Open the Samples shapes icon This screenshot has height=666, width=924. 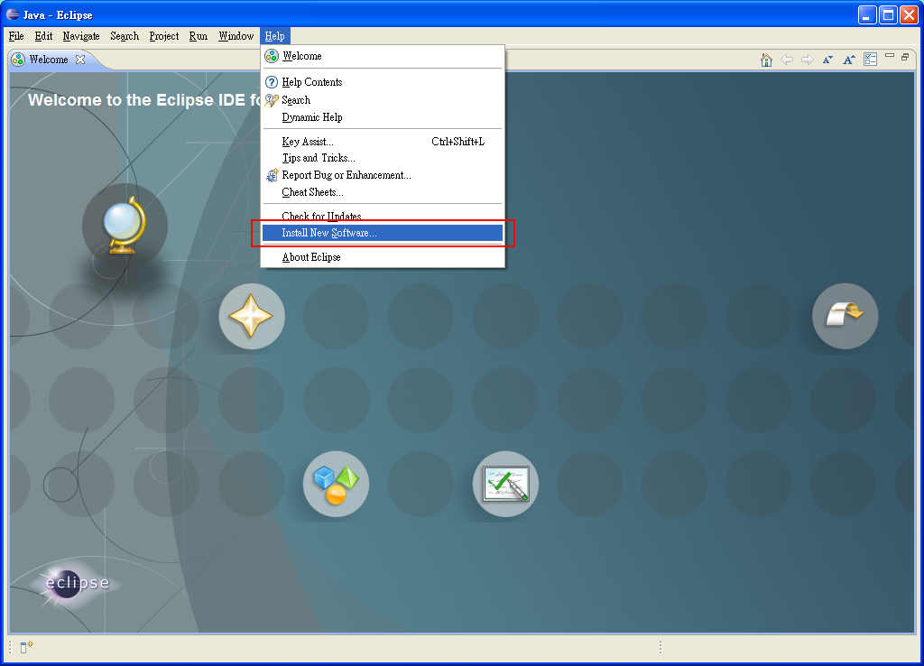coord(336,484)
